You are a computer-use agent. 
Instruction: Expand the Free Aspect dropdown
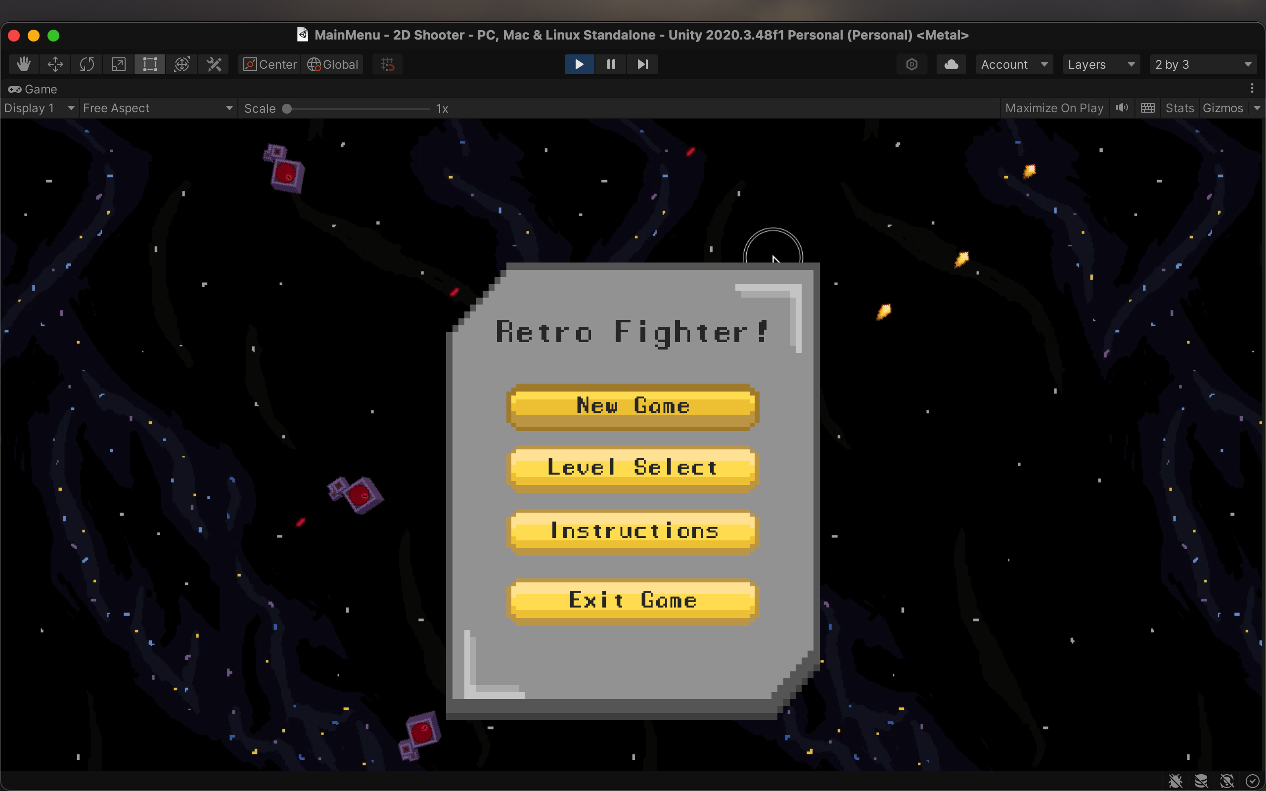tap(157, 108)
